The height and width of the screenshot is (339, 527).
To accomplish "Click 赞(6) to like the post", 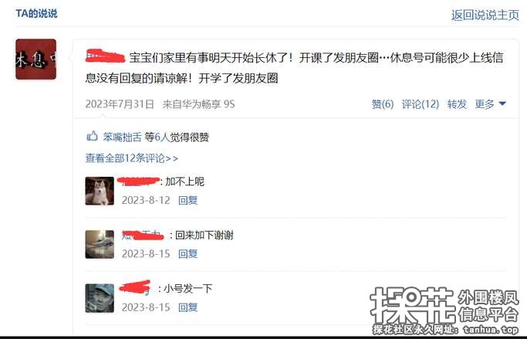I will point(383,104).
